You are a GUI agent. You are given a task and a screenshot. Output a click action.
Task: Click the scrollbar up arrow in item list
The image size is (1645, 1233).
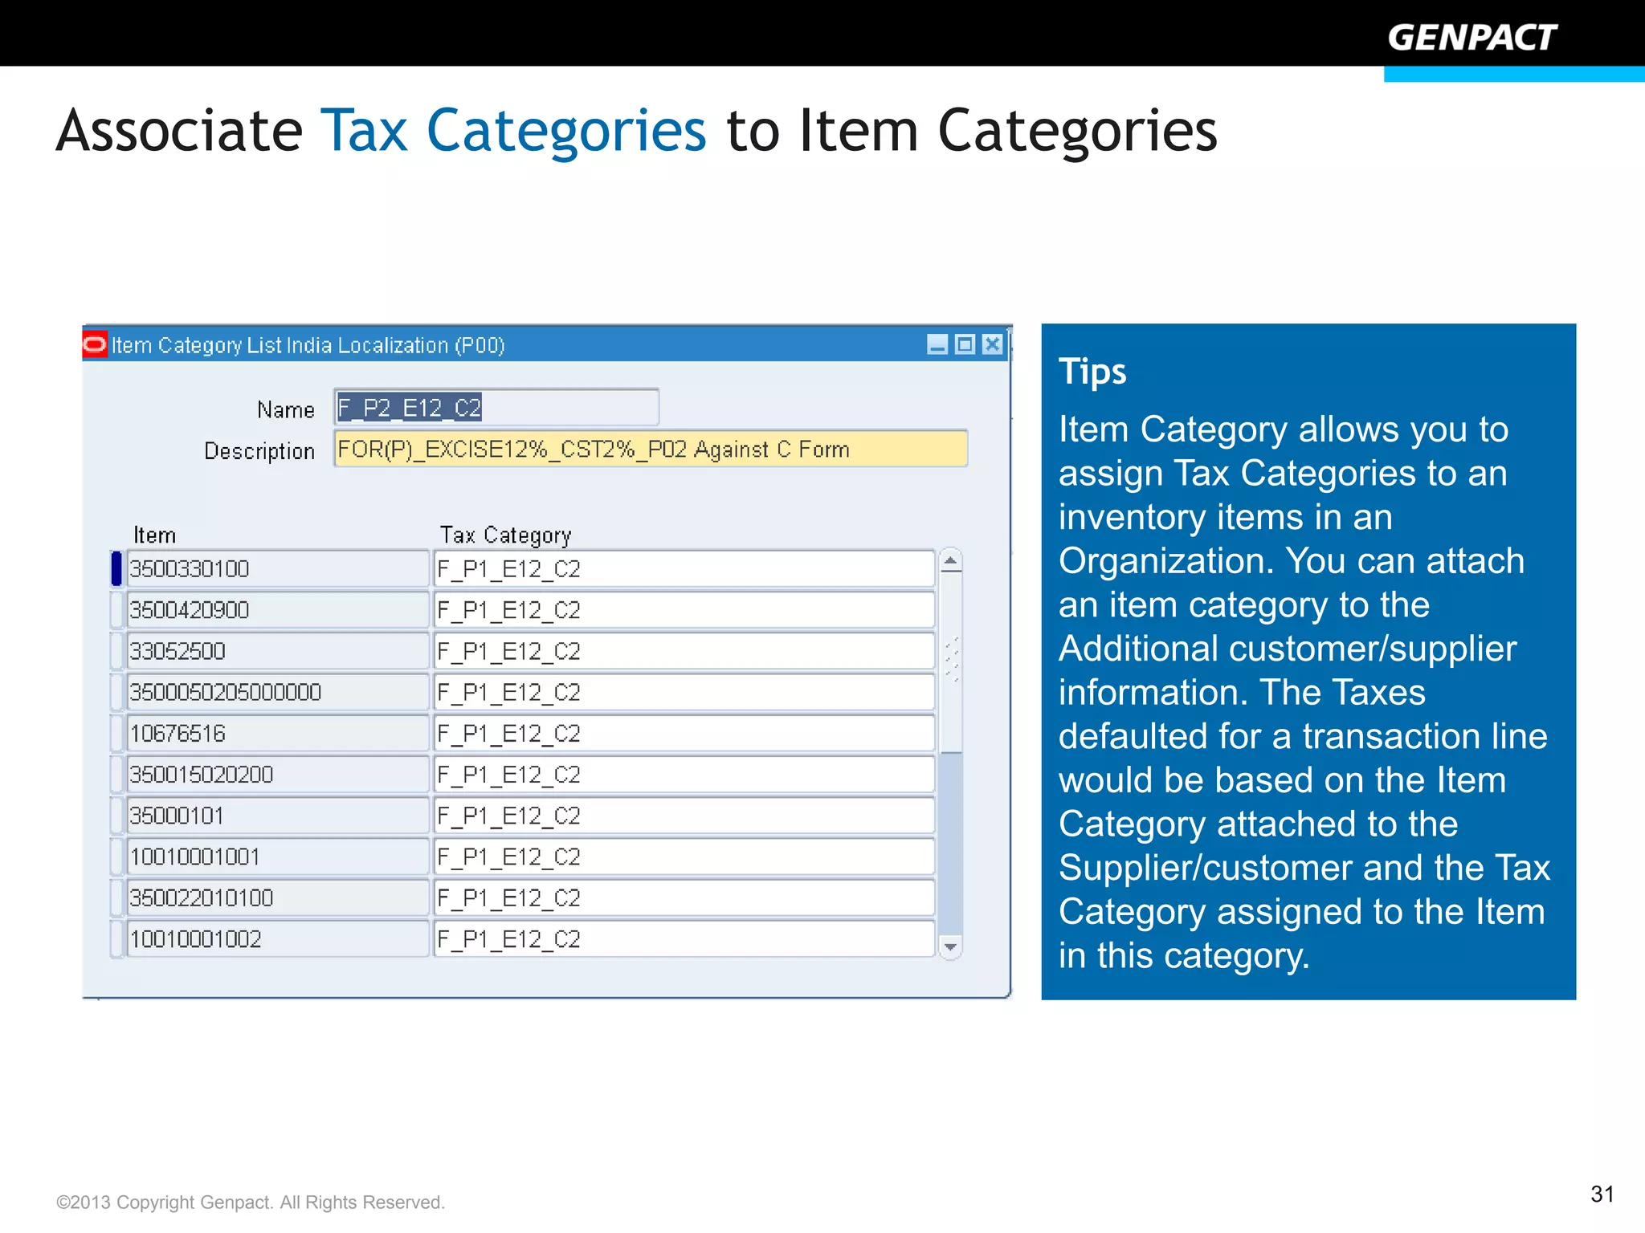tap(951, 561)
